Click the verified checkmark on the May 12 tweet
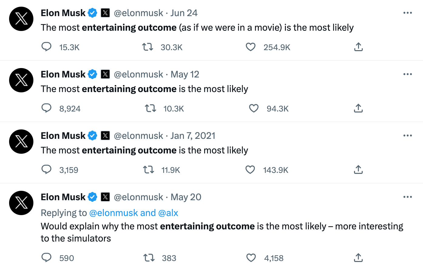The height and width of the screenshot is (271, 423). (92, 74)
